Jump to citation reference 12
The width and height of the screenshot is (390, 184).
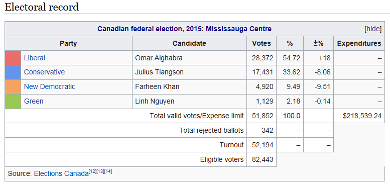[92, 171]
